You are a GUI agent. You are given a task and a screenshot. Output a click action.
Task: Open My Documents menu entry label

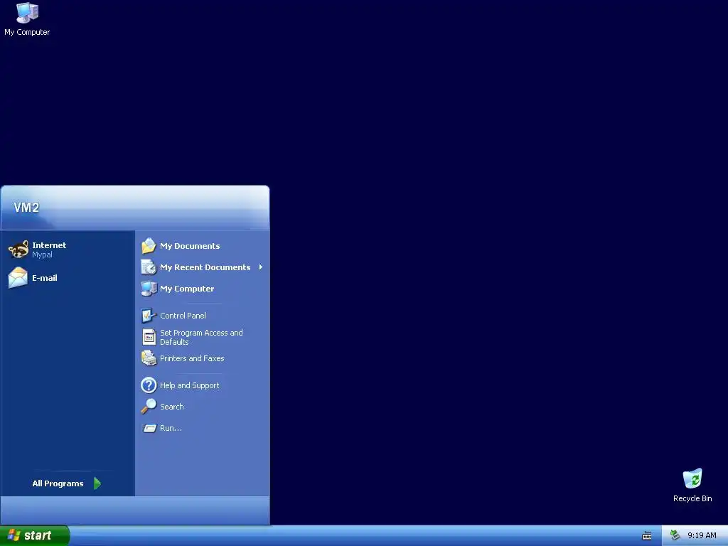(190, 246)
